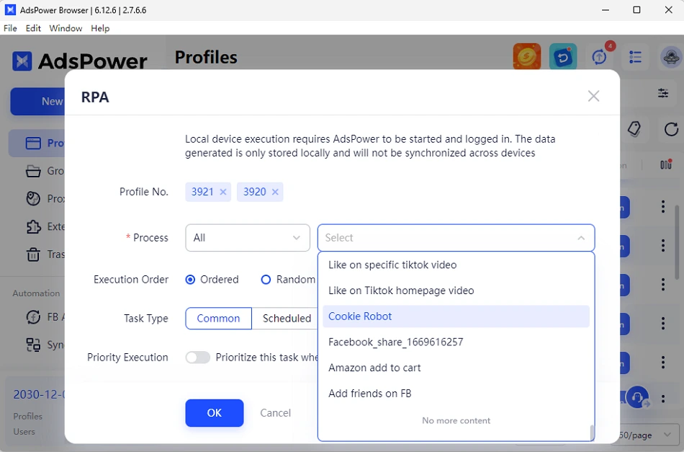The image size is (684, 452).
Task: Open Groups folder in sidebar
Action: click(x=33, y=171)
